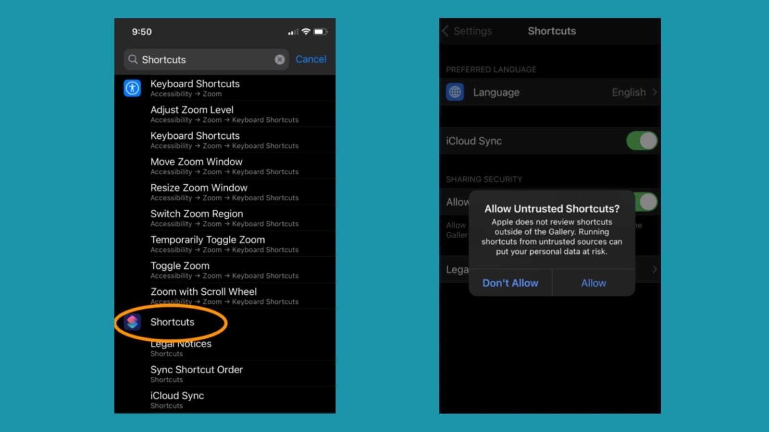Toggle iCloud Sync switch

pos(642,141)
